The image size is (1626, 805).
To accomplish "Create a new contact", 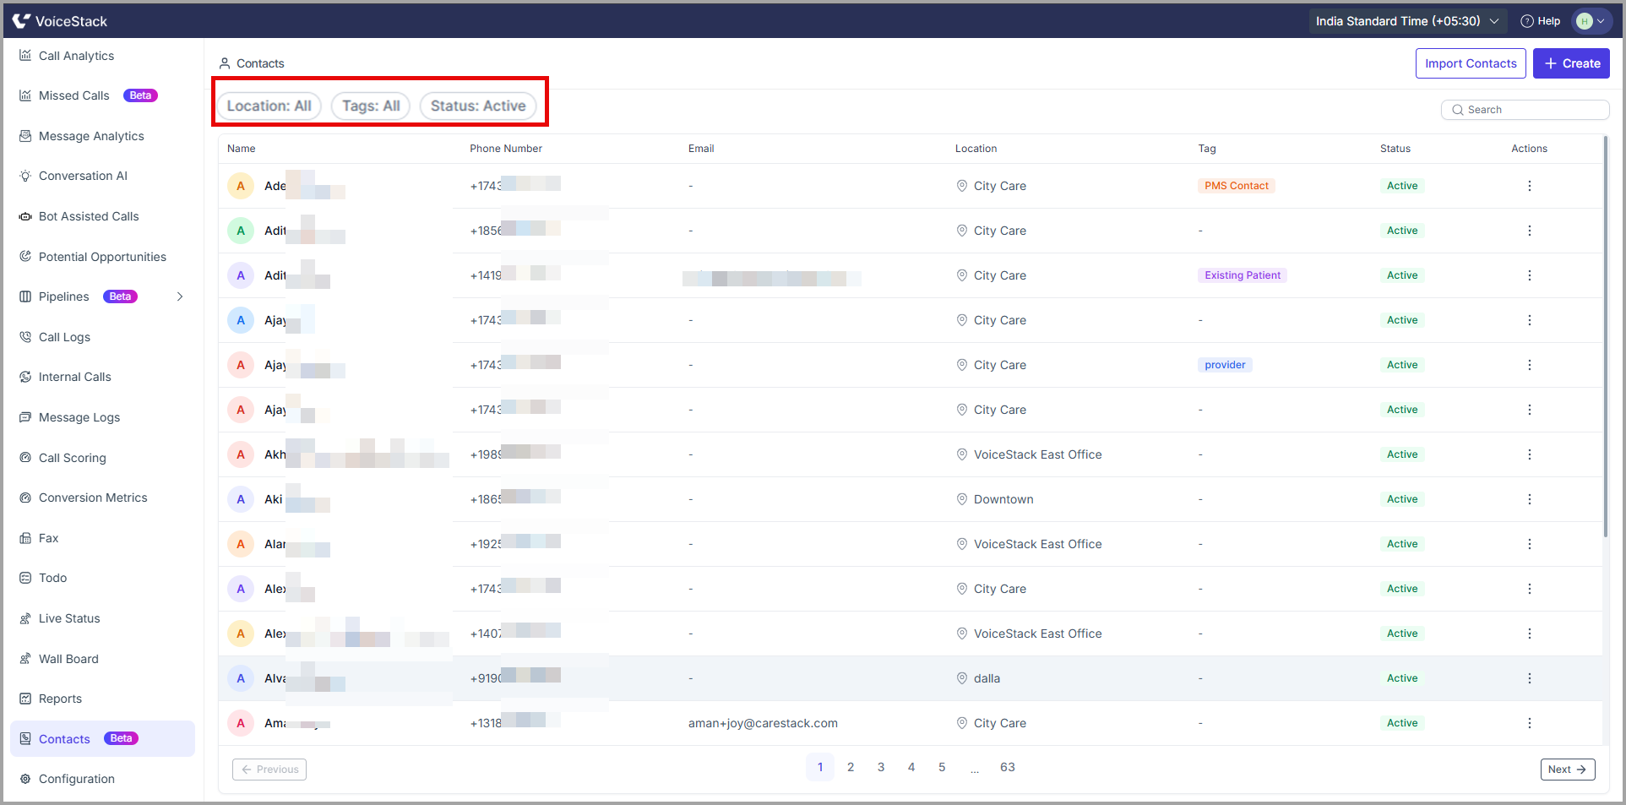I will tap(1572, 63).
